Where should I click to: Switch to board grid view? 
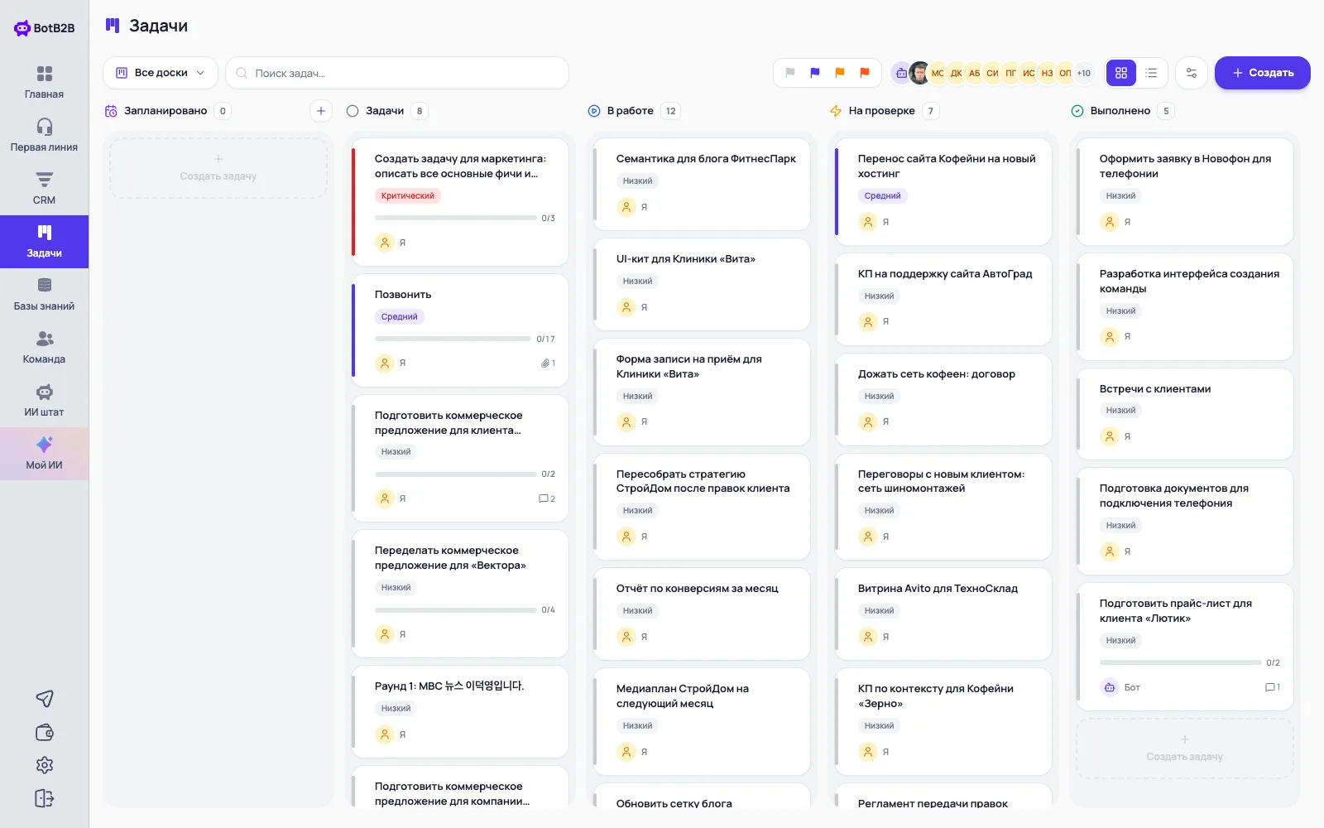[x=1121, y=73]
